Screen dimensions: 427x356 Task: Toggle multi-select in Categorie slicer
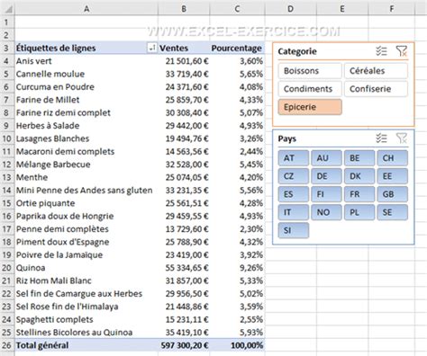(381, 51)
